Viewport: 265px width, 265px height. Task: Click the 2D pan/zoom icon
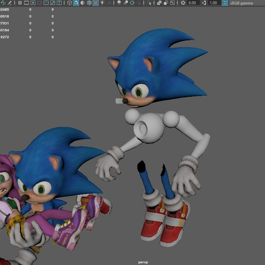coord(3,3)
